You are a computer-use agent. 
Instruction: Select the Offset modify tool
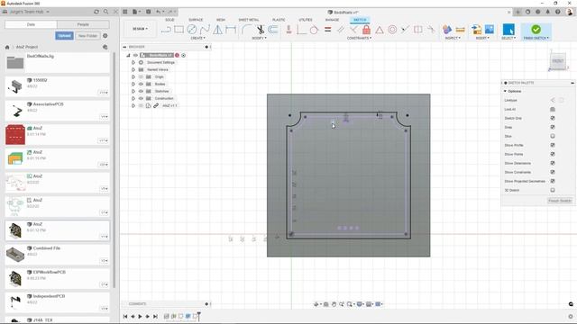tap(272, 30)
